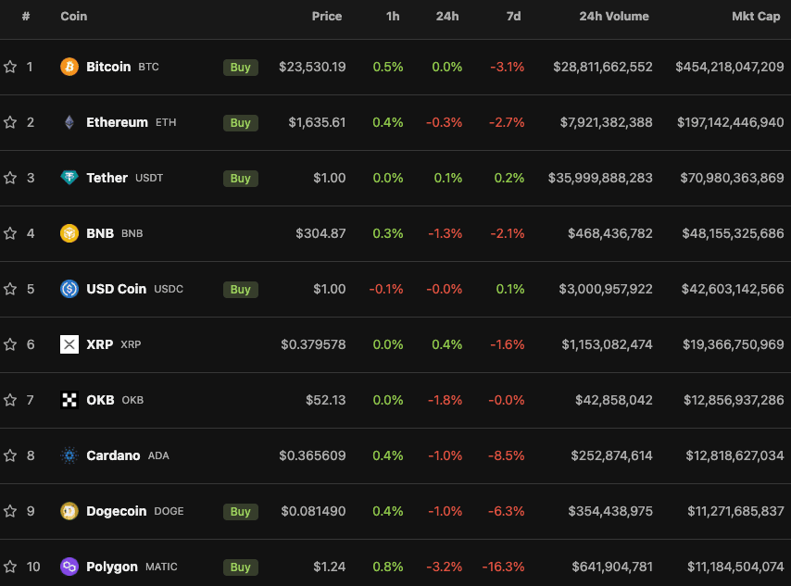
Task: Star Tether as a favorite
Action: 10,178
